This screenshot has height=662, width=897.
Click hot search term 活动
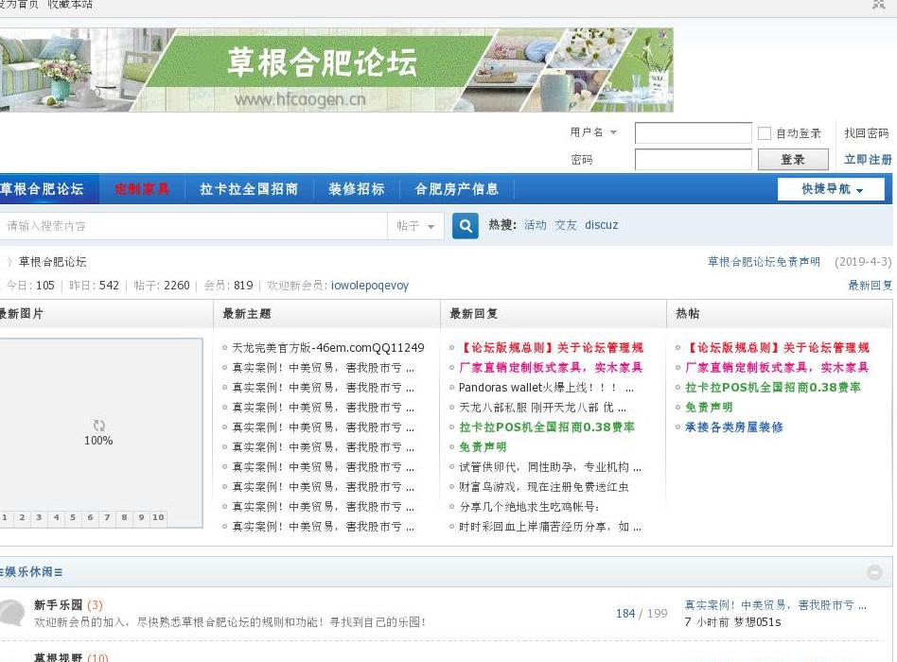pos(535,225)
